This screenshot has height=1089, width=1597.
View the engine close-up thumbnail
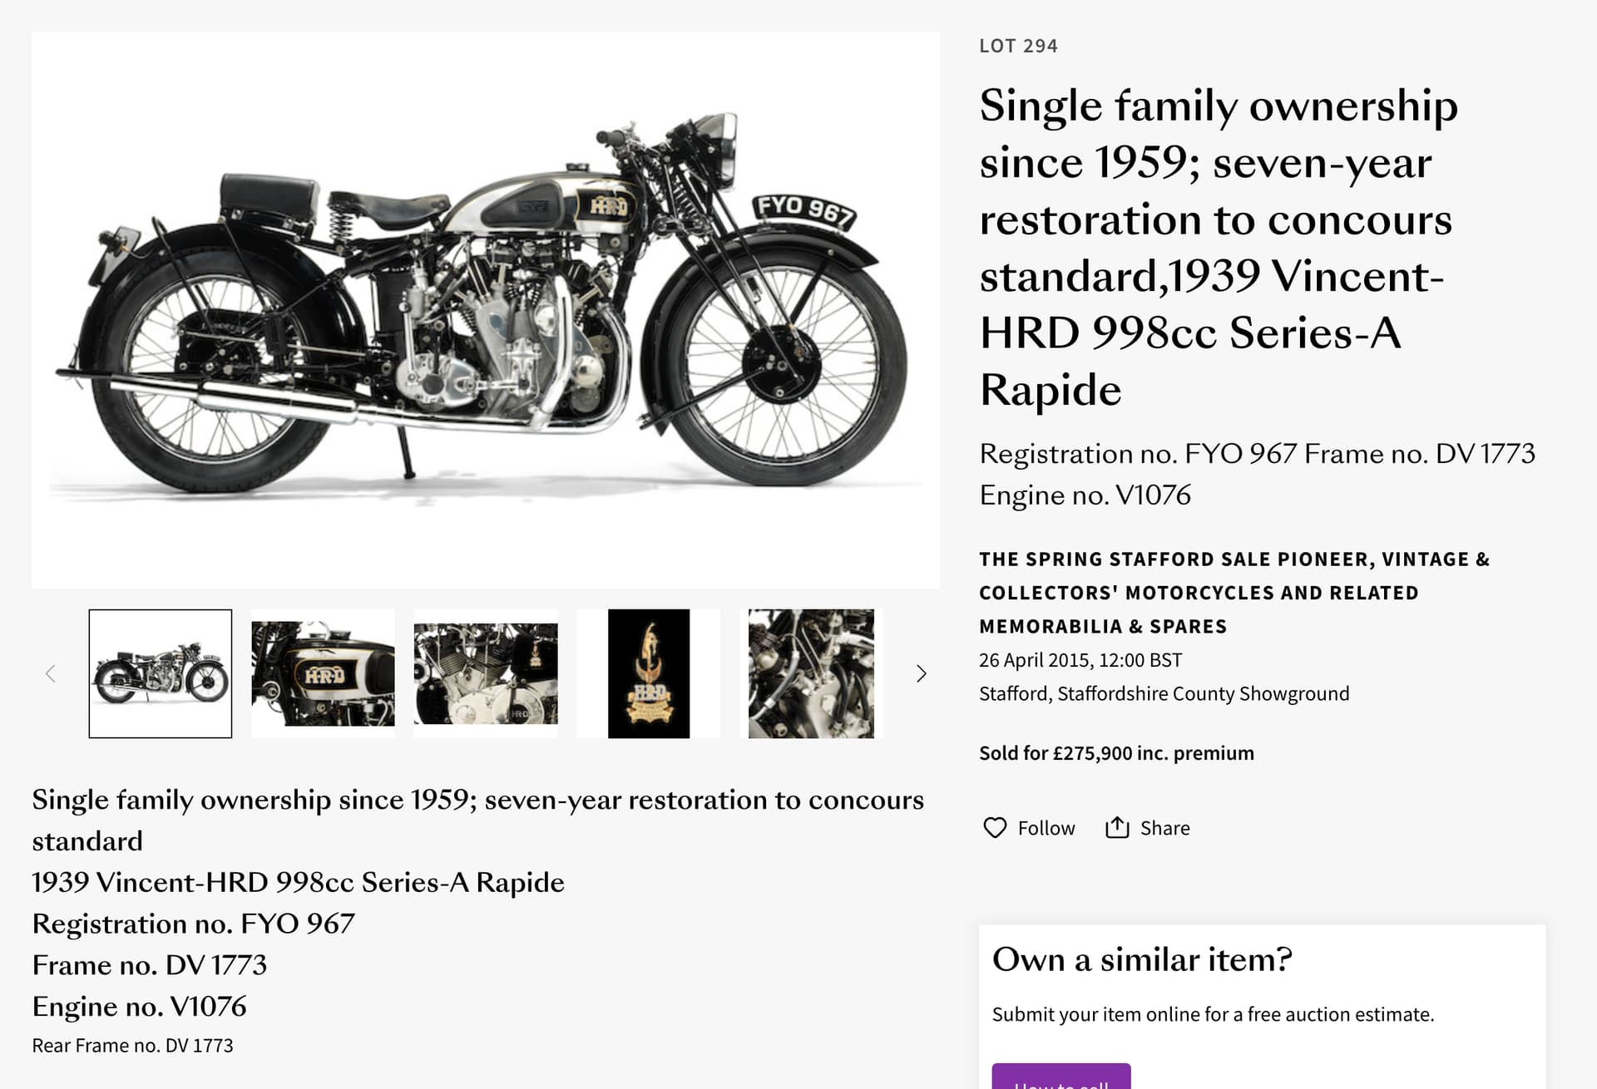tap(486, 673)
